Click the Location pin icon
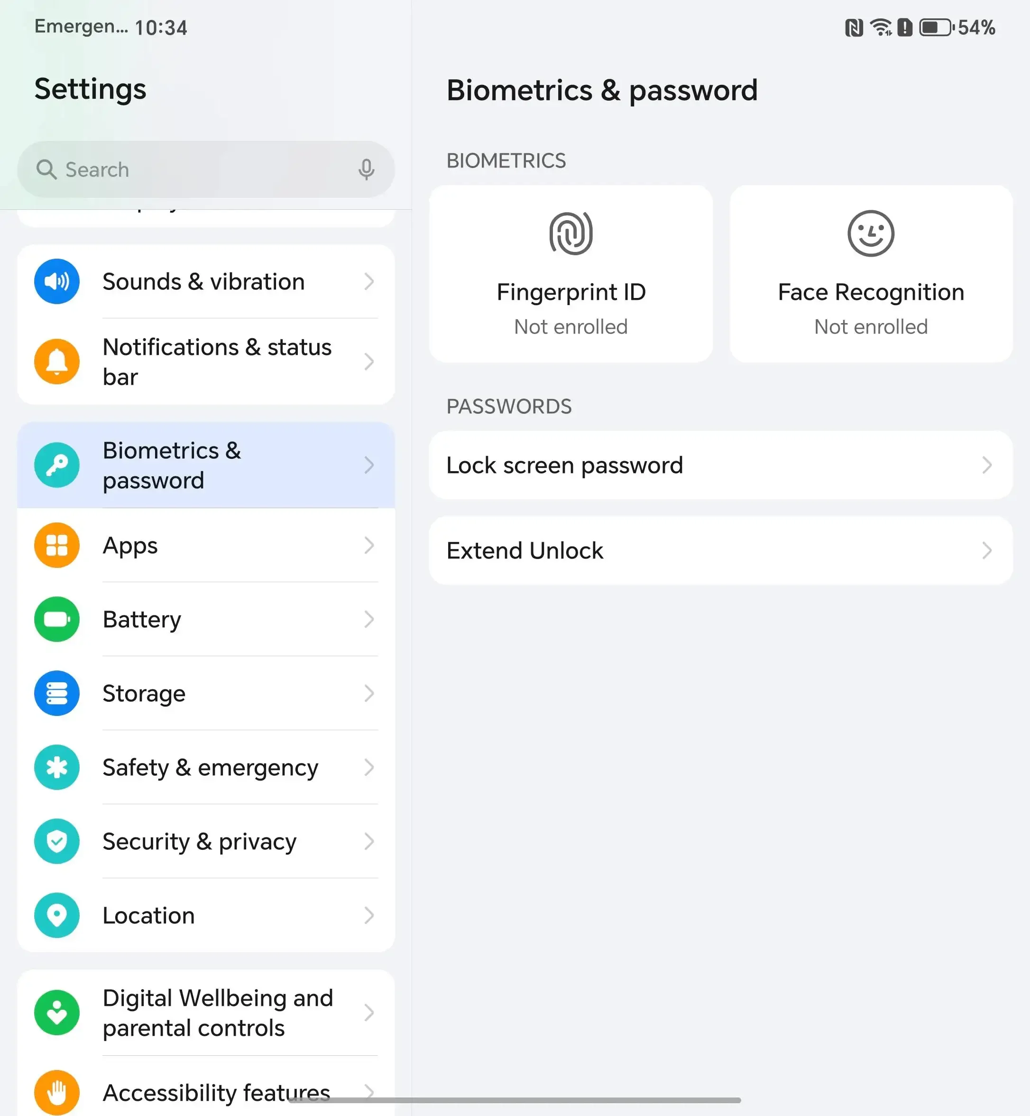1030x1116 pixels. click(56, 915)
